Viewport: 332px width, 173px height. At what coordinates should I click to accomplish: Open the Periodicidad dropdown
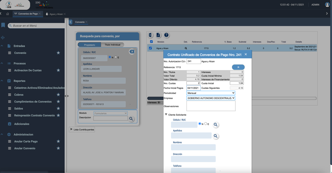pos(211,93)
